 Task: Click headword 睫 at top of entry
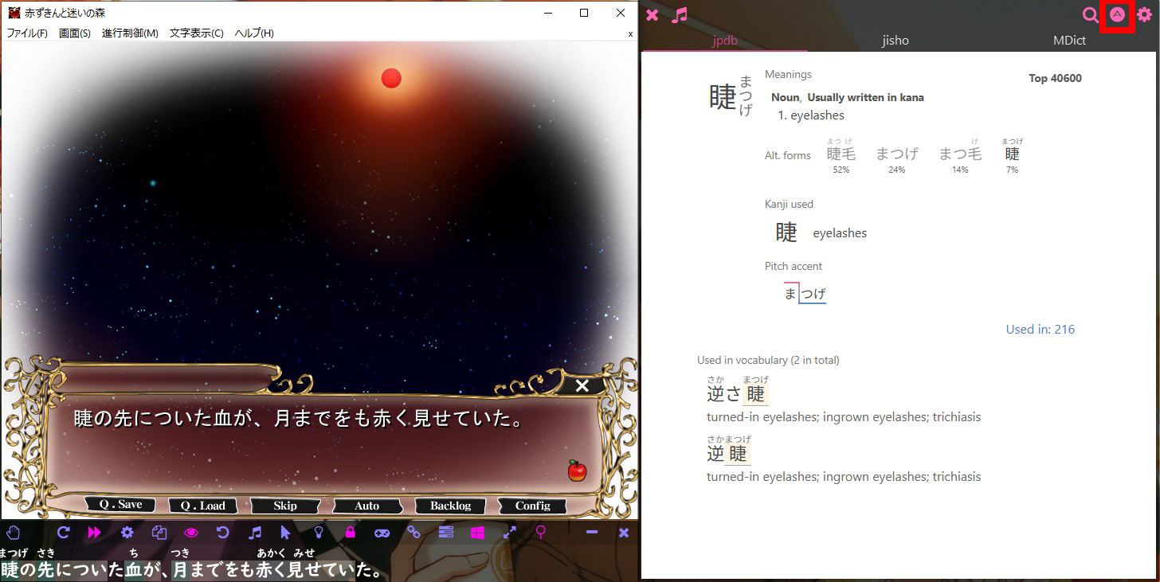pos(723,96)
